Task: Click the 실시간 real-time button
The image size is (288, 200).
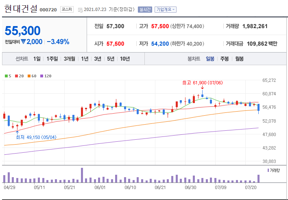Action: coord(145,9)
